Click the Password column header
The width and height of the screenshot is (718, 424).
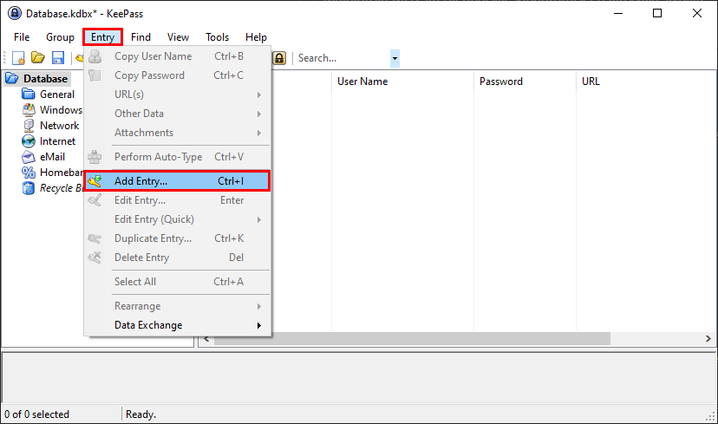pos(525,82)
